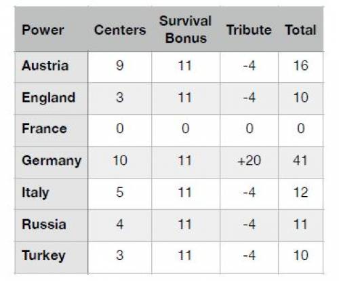Click the Total column header

pyautogui.click(x=300, y=30)
